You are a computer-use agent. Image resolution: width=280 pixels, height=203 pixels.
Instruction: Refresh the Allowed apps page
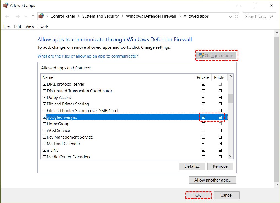click(236, 17)
